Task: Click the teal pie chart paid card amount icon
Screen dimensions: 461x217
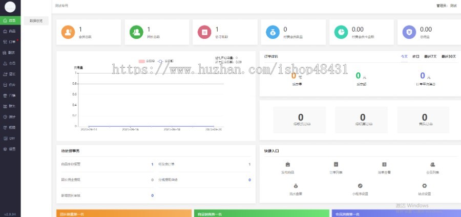Action: 341,32
